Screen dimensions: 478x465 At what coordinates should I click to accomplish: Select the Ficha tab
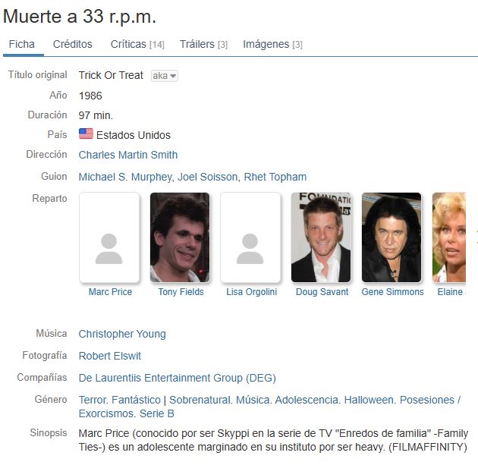coord(22,44)
